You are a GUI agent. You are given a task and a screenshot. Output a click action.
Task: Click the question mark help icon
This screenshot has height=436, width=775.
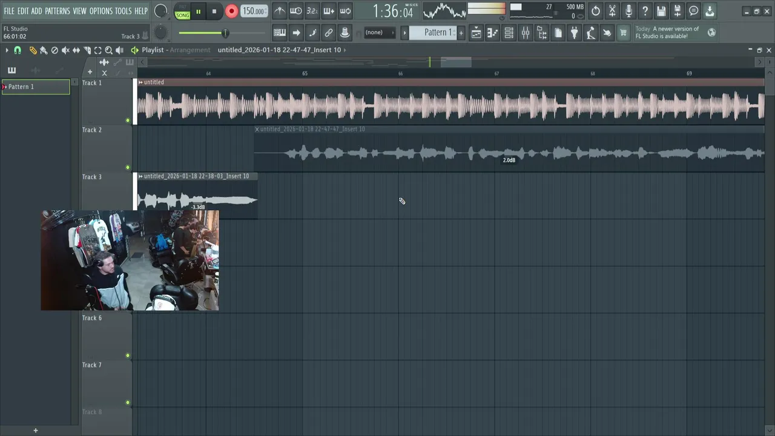645,11
